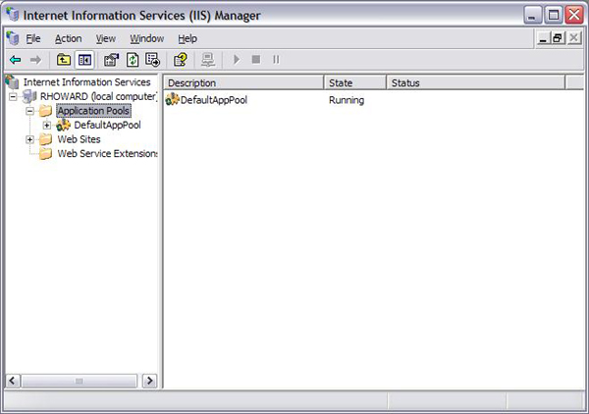Close the IIS Manager window
This screenshot has width=589, height=414.
pos(574,15)
